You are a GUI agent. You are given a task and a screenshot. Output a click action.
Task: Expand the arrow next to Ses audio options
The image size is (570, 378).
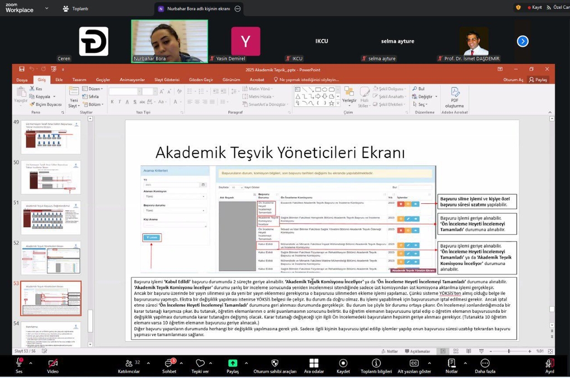click(31, 363)
